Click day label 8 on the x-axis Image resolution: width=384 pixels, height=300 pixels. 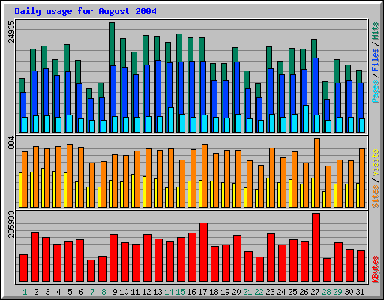coord(103,292)
